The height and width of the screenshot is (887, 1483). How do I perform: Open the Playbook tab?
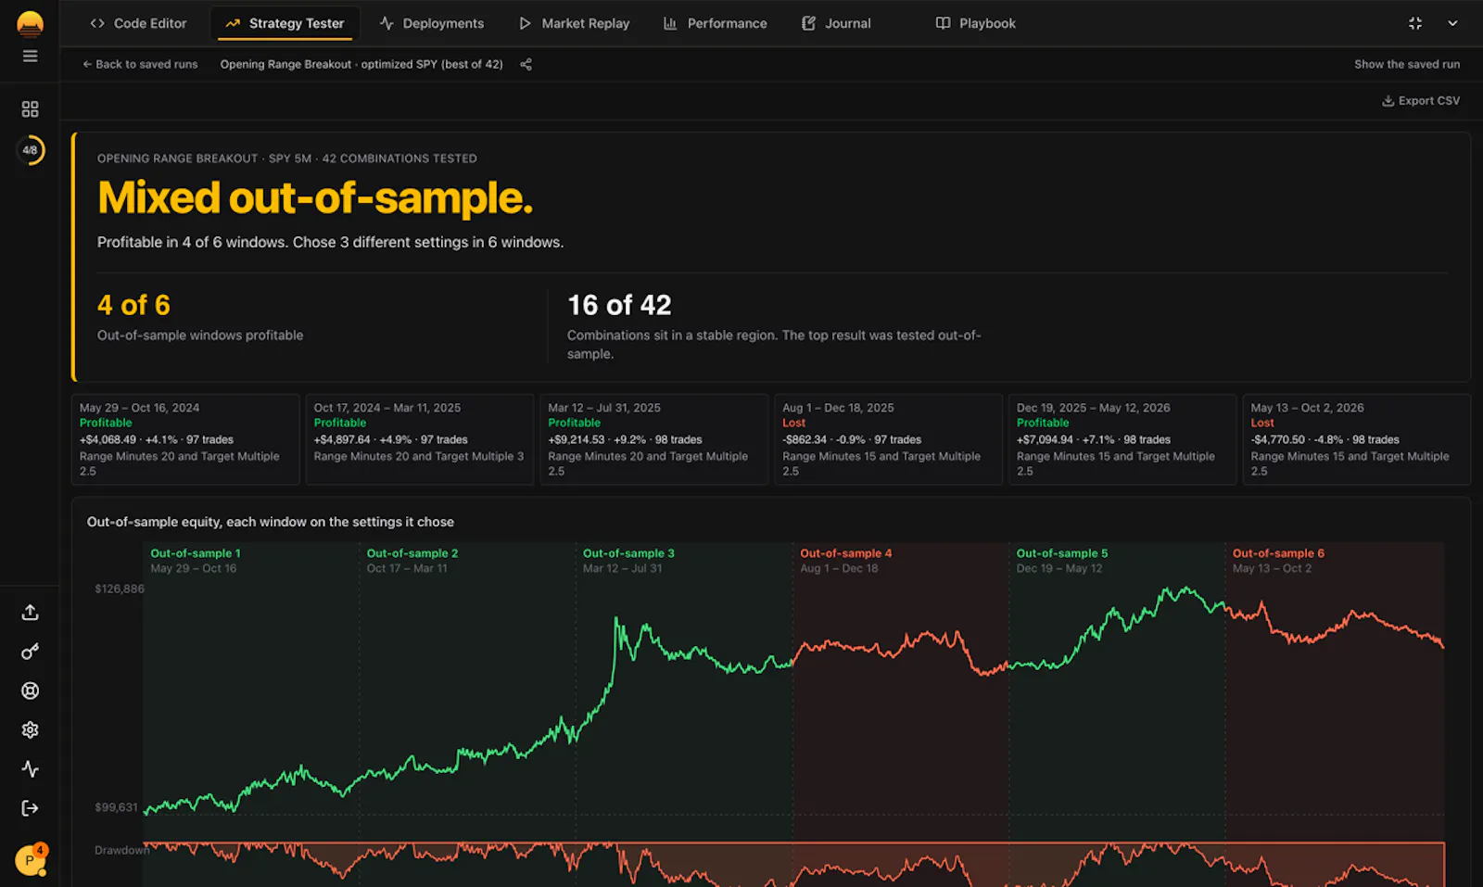click(x=976, y=23)
